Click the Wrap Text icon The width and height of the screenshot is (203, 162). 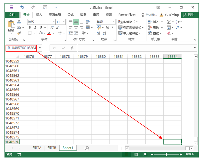coord(88,22)
